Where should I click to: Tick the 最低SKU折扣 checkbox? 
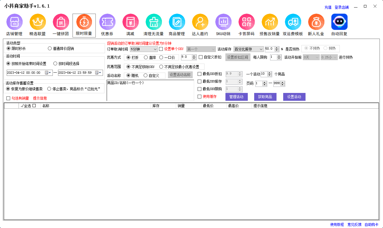tap(199, 74)
